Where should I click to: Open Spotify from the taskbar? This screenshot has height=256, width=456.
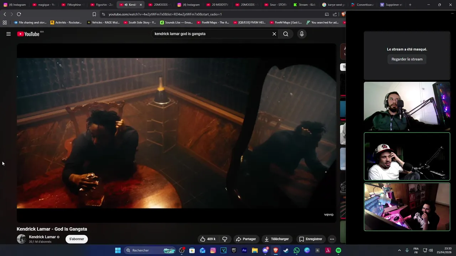coord(338,250)
